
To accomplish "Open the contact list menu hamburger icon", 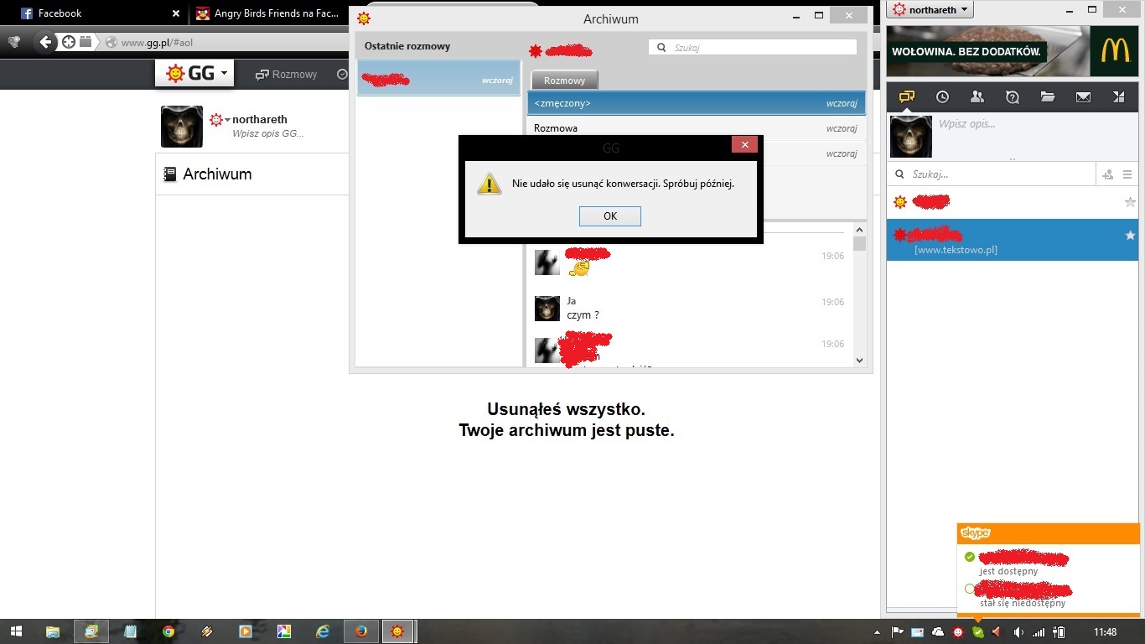I will 1127,174.
